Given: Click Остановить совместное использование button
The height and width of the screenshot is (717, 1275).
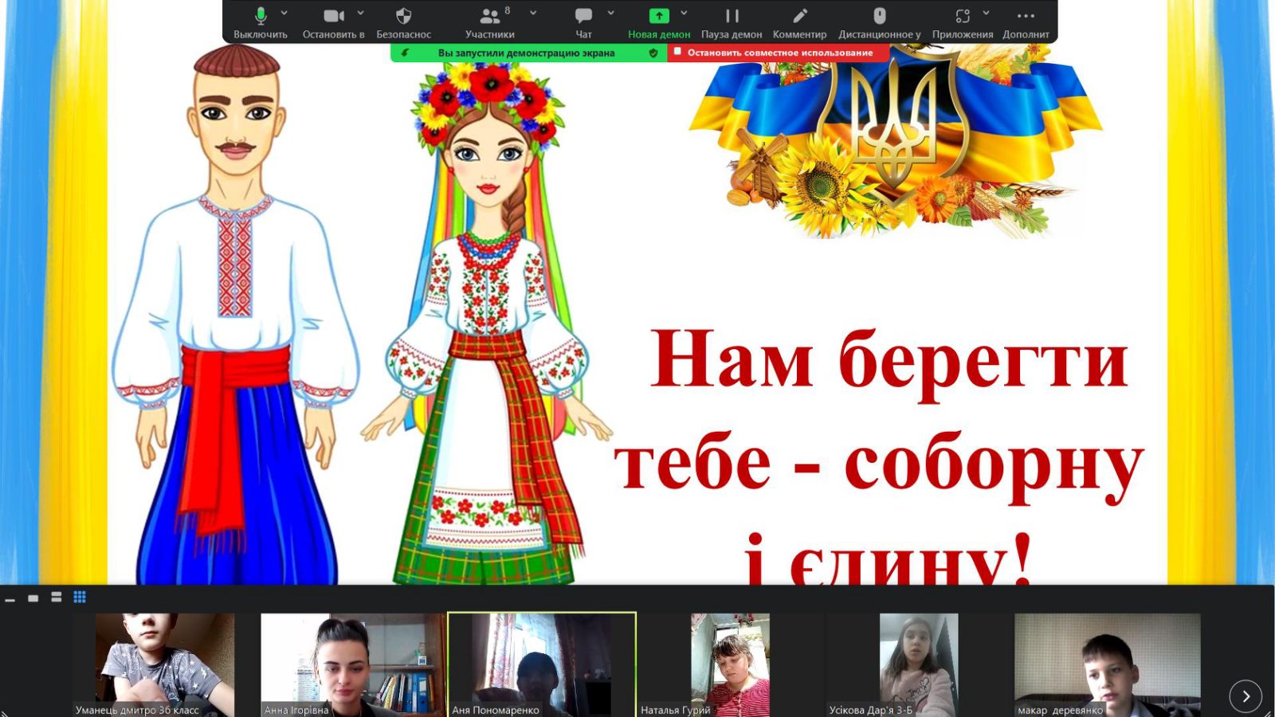Looking at the screenshot, I should coord(779,53).
